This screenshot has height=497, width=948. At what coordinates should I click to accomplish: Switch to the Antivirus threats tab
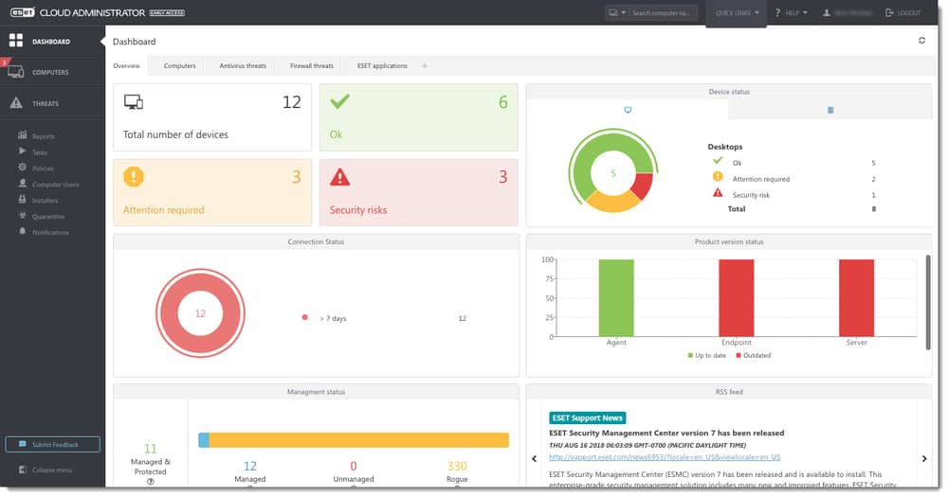(x=243, y=66)
